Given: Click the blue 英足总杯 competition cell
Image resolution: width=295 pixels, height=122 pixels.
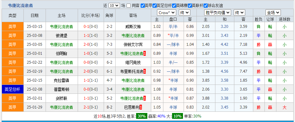Looking at the screenshot, I should point(13,89).
